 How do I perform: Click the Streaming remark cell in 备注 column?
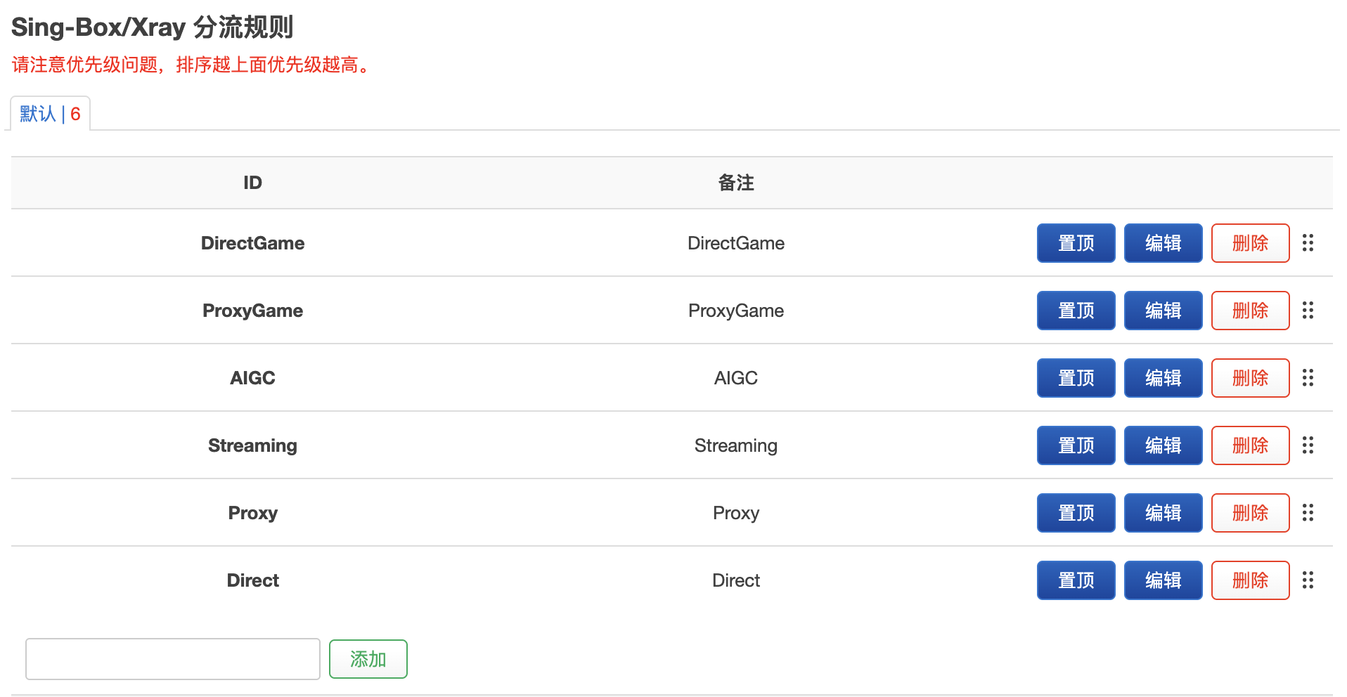tap(736, 445)
